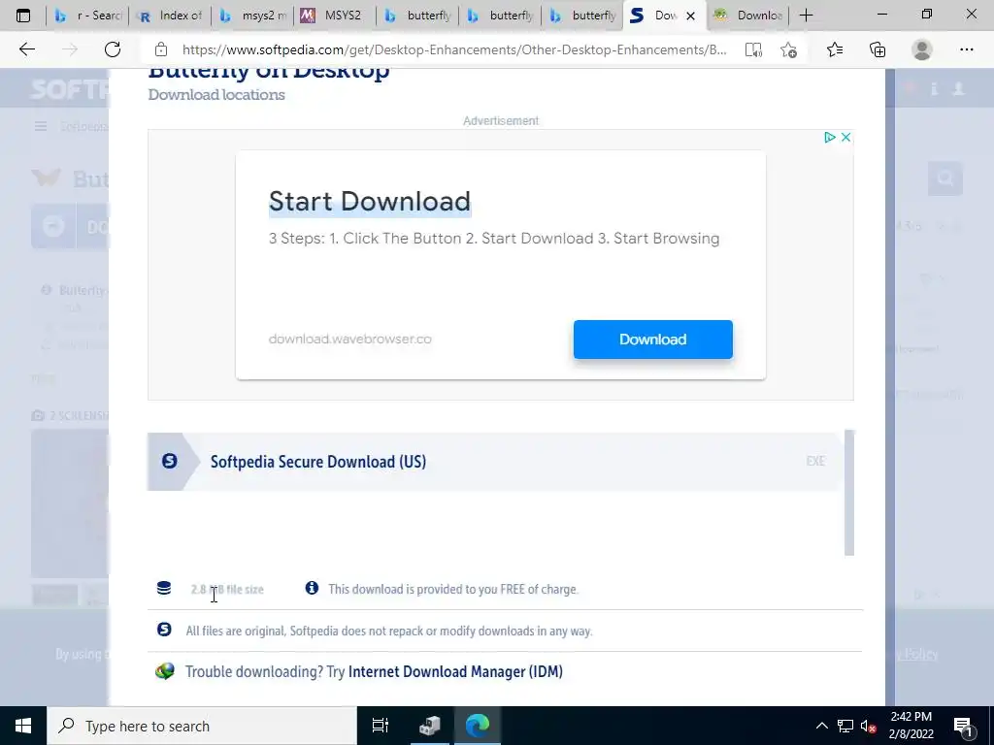
Task: Open Internet Download Manager (IDM) link
Action: [x=455, y=671]
